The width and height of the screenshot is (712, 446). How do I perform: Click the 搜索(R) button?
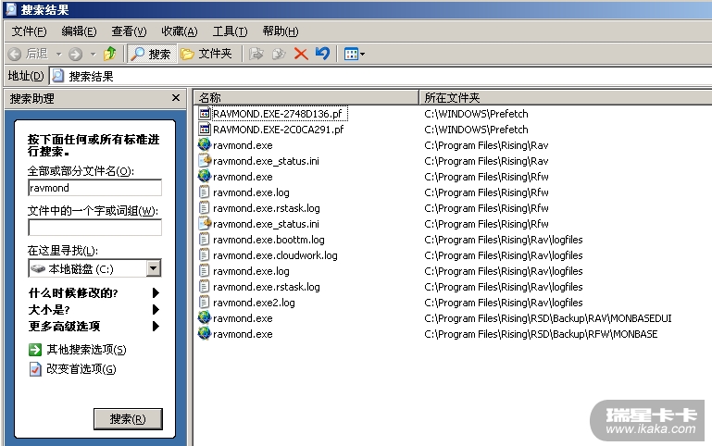point(128,419)
